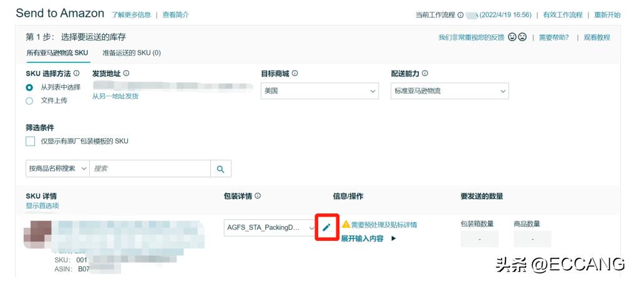Open info icon next to 配送能力

tap(424, 73)
